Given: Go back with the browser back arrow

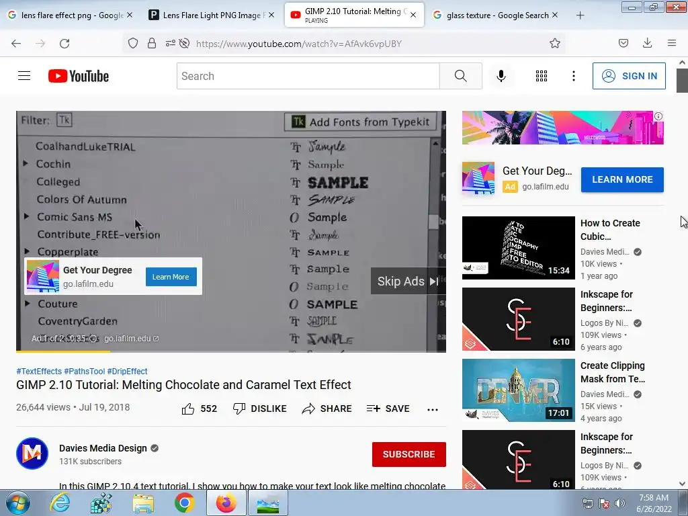Looking at the screenshot, I should coord(16,43).
